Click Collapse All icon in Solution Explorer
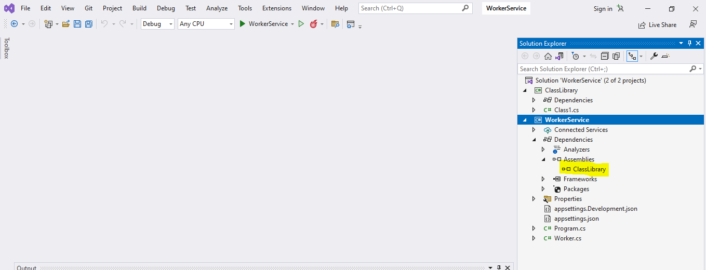706x270 pixels. [x=605, y=56]
